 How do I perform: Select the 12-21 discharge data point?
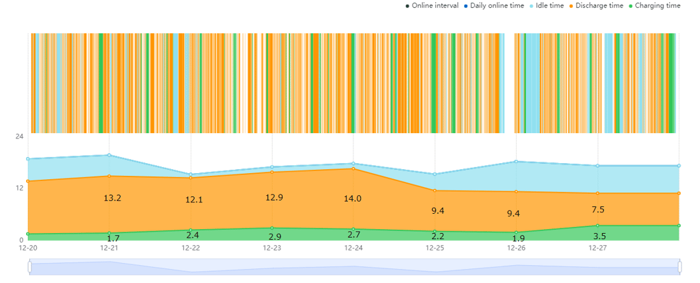click(x=109, y=176)
